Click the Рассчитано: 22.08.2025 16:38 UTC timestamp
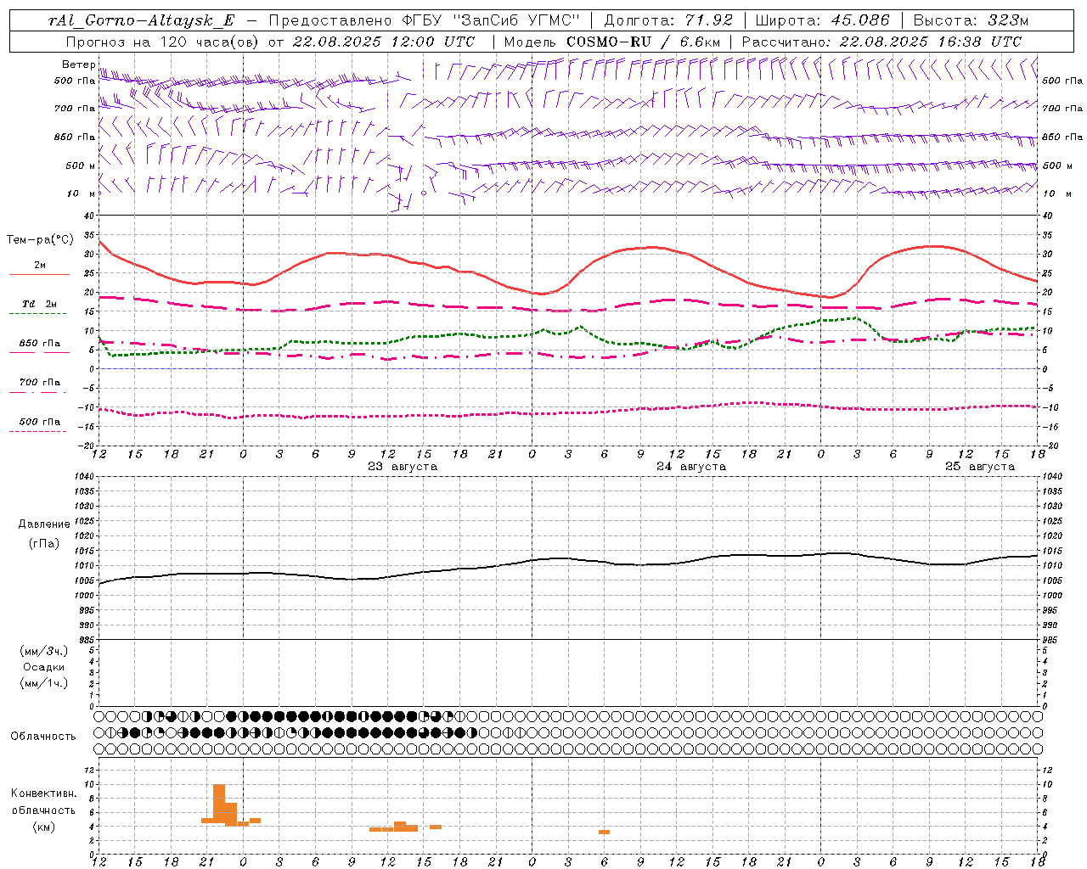Screen dimensions: 1087x869 pyautogui.click(x=881, y=42)
